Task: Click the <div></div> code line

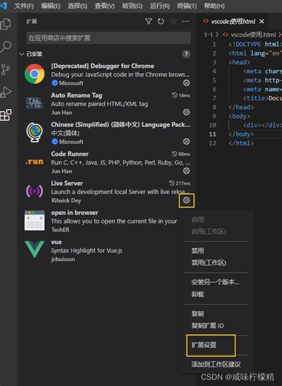Action: click(x=262, y=125)
